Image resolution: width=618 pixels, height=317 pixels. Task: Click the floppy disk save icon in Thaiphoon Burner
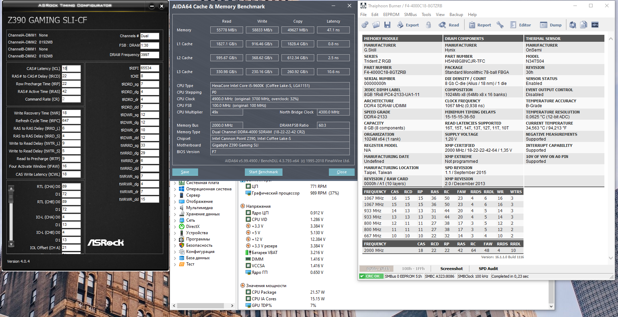(x=387, y=25)
